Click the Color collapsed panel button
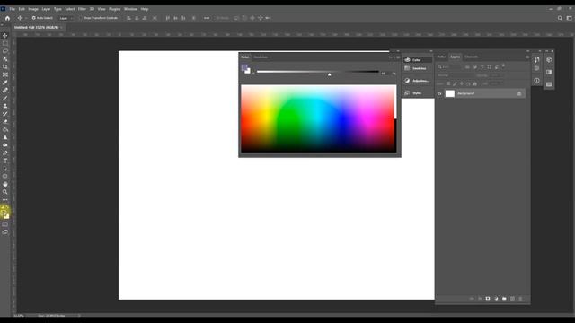Screen dimensions: 575x323 417,60
